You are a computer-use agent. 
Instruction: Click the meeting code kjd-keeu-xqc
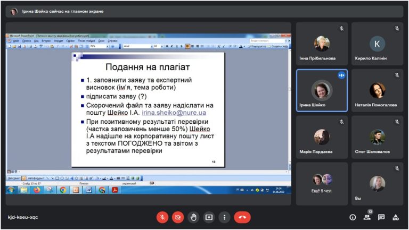(23, 217)
